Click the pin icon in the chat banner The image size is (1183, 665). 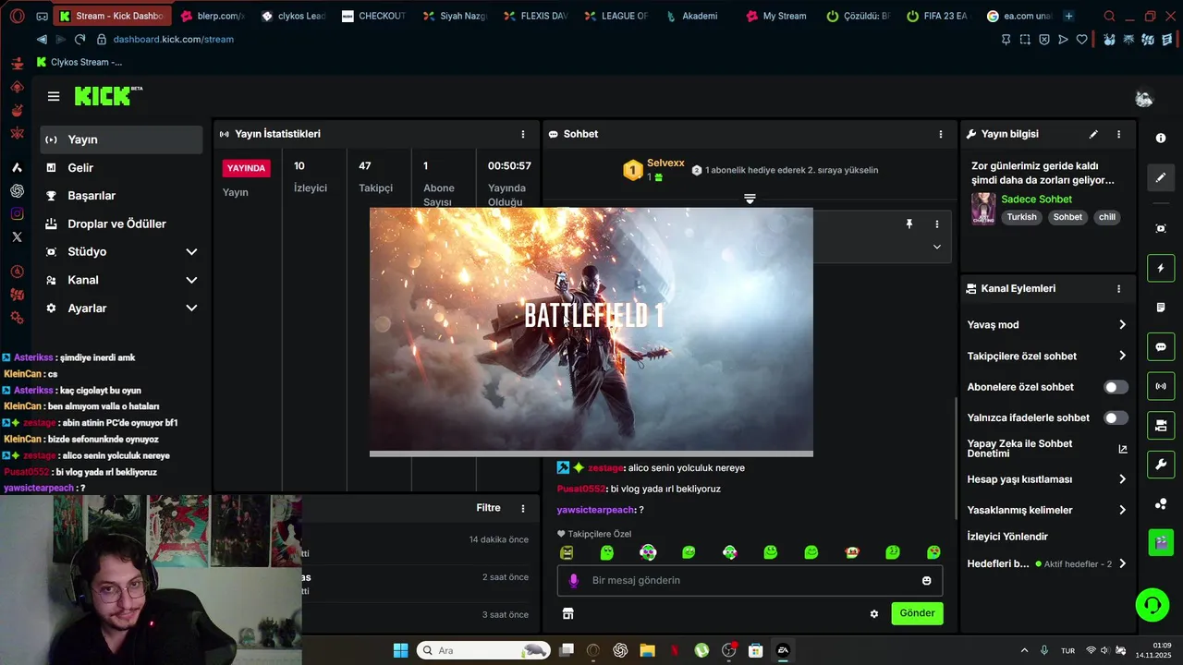coord(909,224)
